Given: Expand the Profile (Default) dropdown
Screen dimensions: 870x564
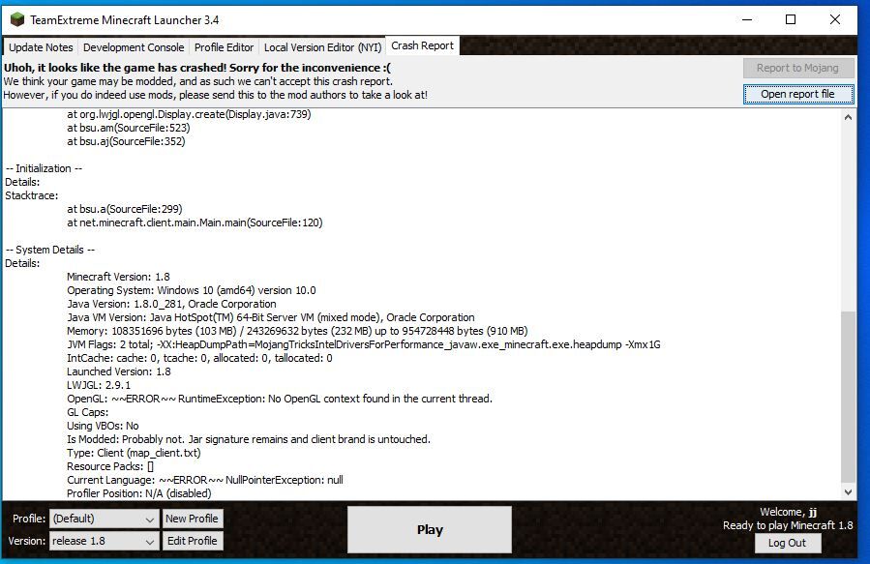Looking at the screenshot, I should tap(104, 519).
